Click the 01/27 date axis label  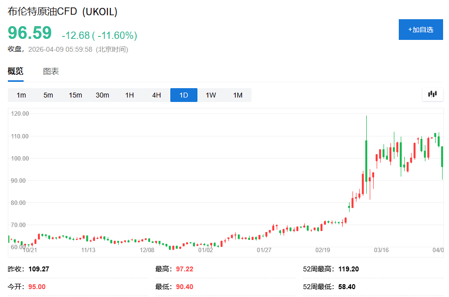pos(264,250)
